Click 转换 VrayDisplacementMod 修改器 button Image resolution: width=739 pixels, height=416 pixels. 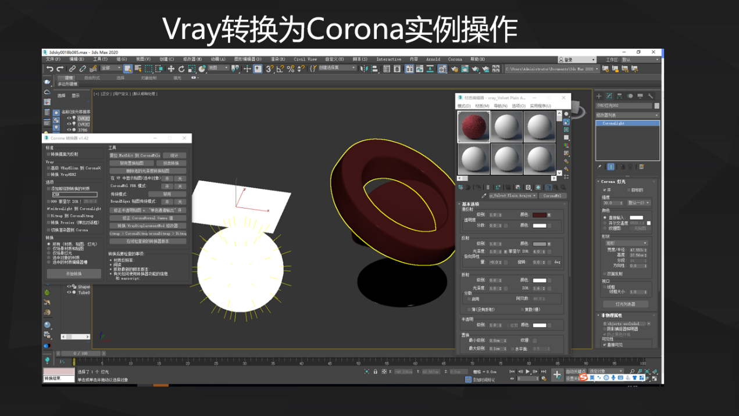pyautogui.click(x=148, y=225)
